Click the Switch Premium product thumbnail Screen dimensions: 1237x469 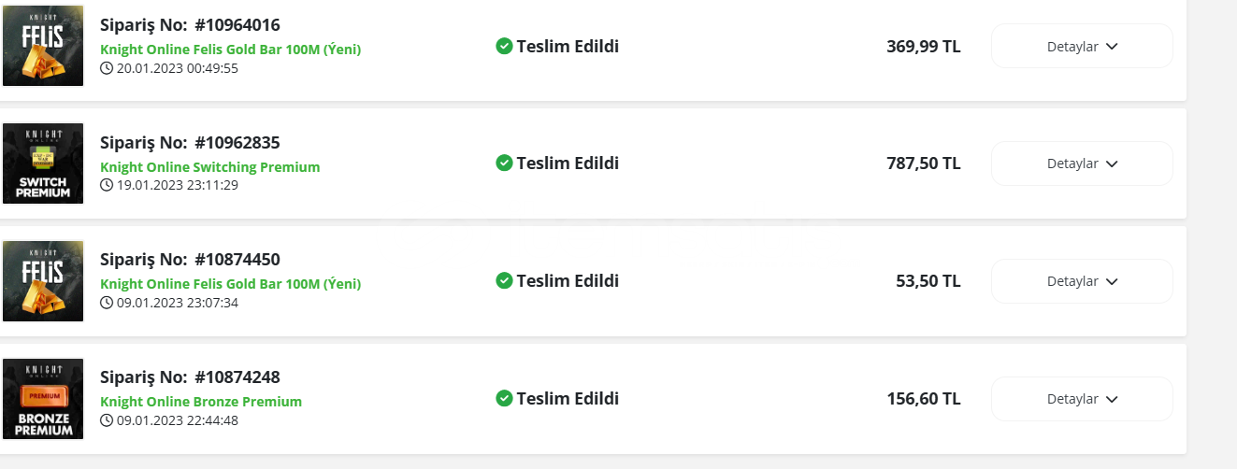43,163
